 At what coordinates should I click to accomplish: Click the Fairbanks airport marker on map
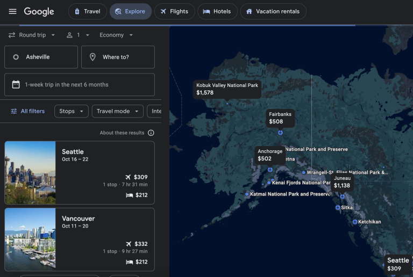tap(280, 133)
